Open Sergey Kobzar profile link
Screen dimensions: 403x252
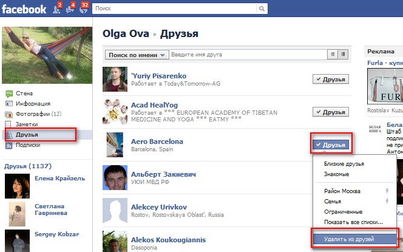57,234
